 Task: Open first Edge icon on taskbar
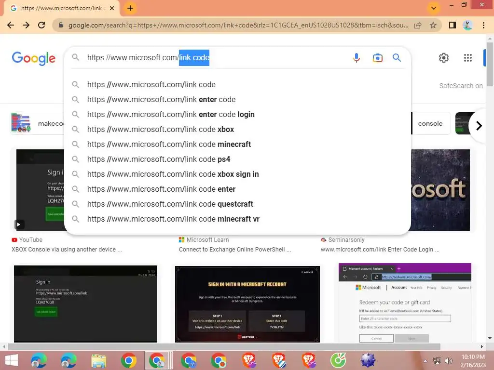pos(39,360)
